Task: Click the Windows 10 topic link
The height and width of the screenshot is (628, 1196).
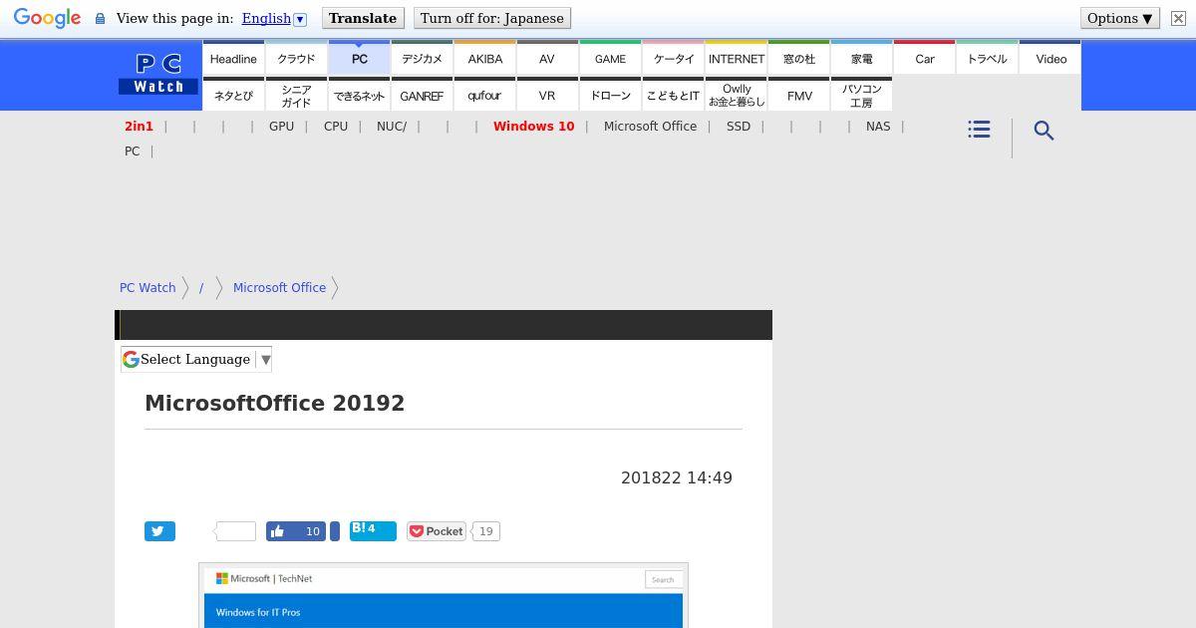Action: (x=533, y=127)
